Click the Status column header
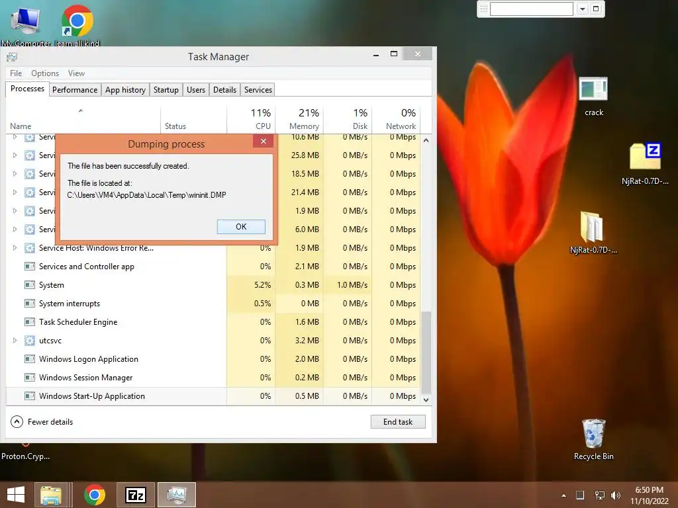Viewport: 678px width, 508px height. [x=194, y=119]
